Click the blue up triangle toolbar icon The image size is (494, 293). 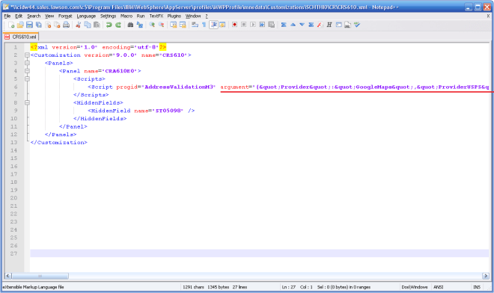coord(293,25)
